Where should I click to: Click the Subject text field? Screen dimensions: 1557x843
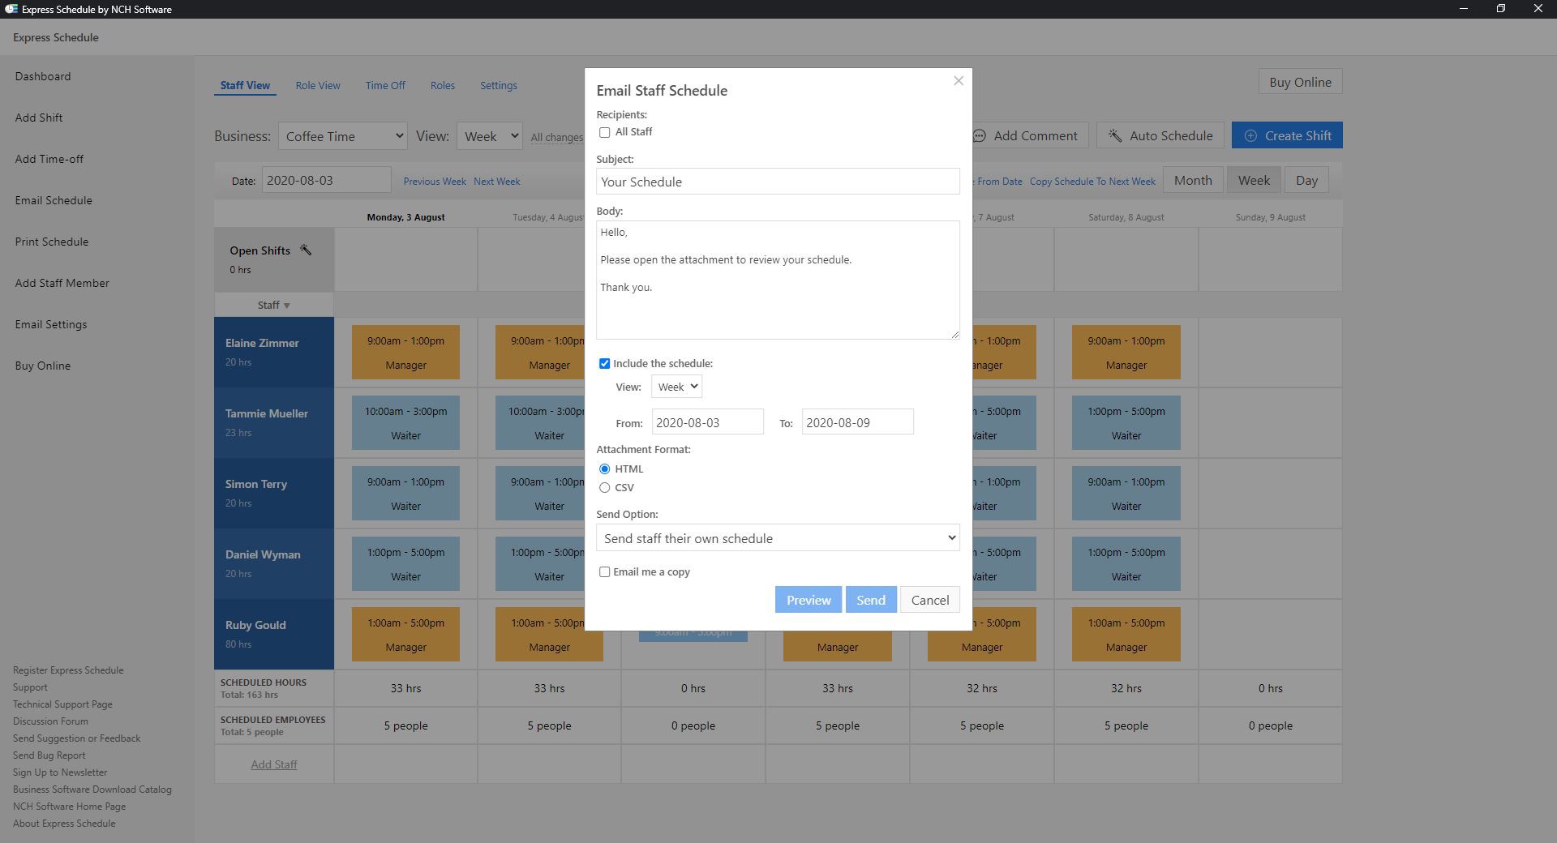pos(778,182)
